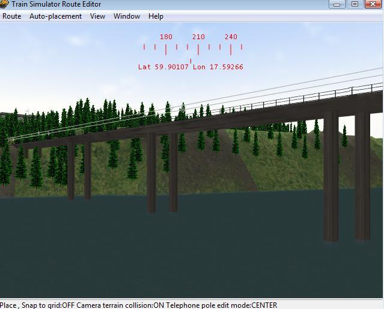384x309 pixels.
Task: Select the bridge's middle pillar pair in viewport
Action: tap(162, 172)
